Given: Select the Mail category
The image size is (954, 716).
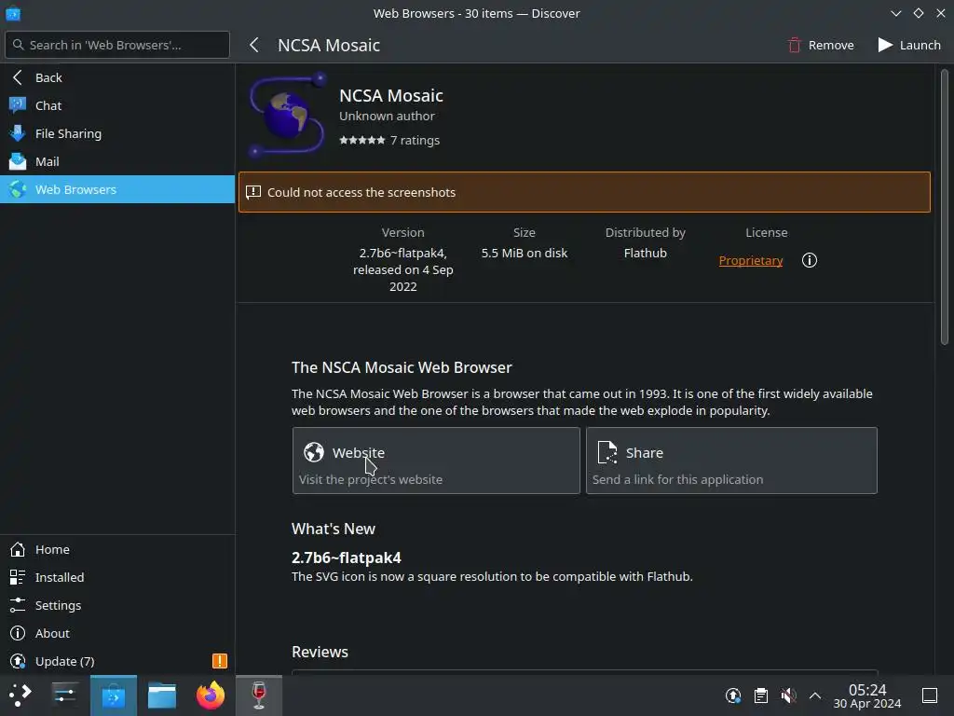Looking at the screenshot, I should pyautogui.click(x=117, y=161).
